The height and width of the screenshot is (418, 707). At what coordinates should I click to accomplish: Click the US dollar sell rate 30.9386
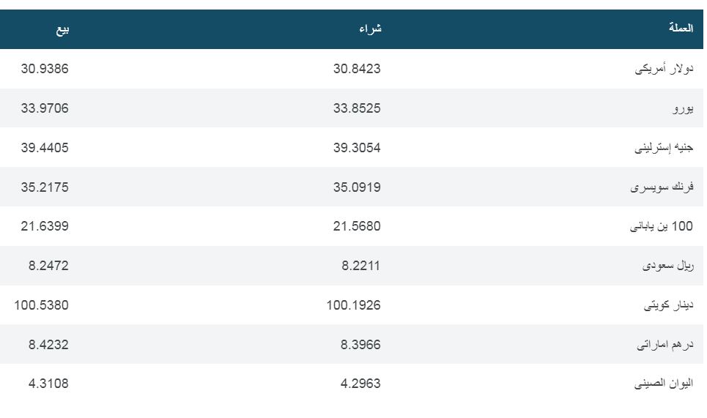coord(45,69)
